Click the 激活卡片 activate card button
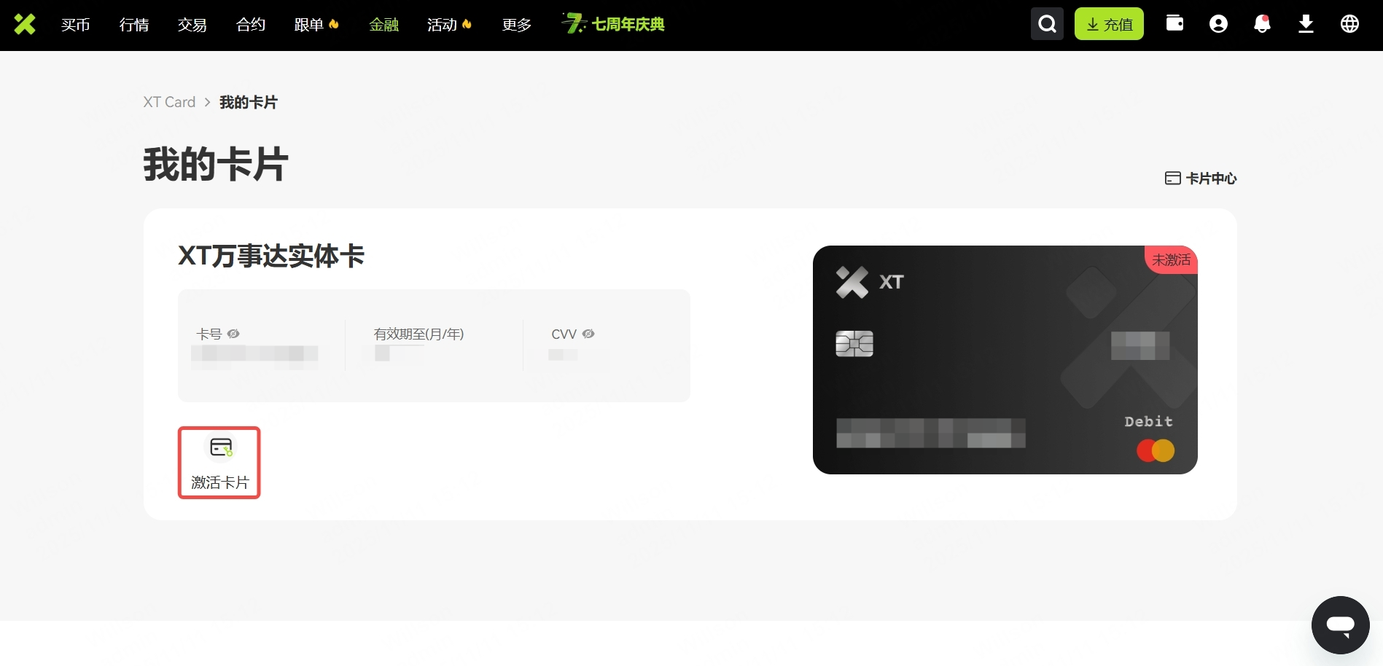1383x666 pixels. (x=219, y=463)
